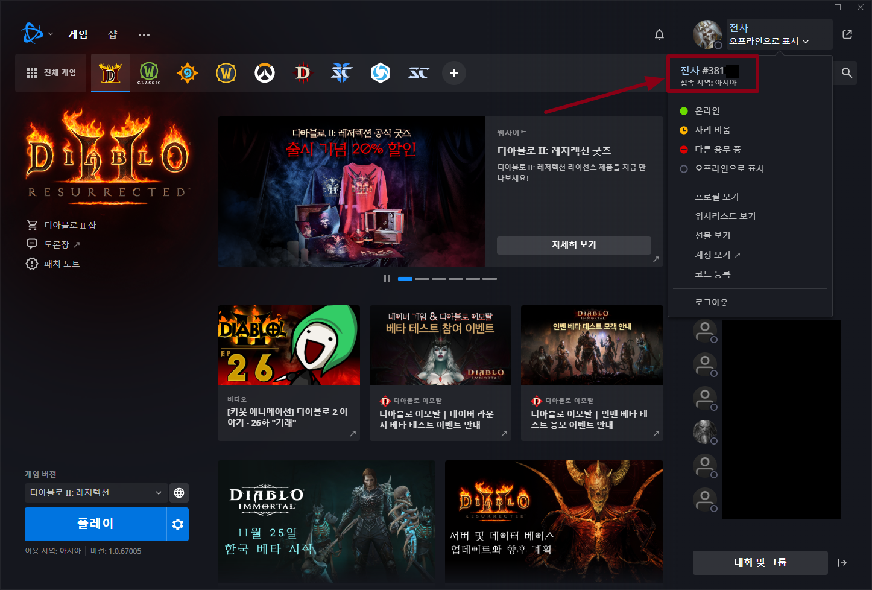
Task: Set status to 오프라인으로 표시
Action: click(x=750, y=168)
